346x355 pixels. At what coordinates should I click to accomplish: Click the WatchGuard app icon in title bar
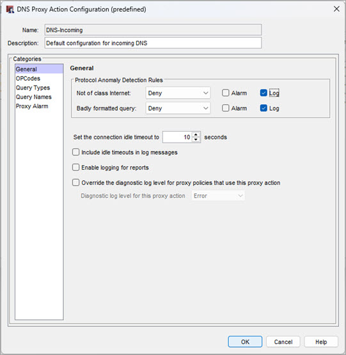[x=10, y=10]
